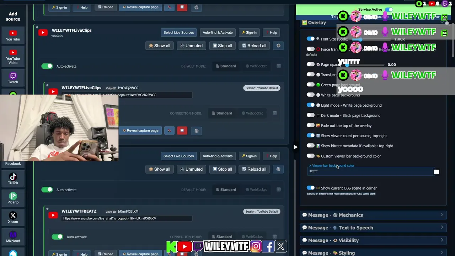Viewport: 455px width, 256px height.
Task: Click Show all in first source group
Action: [x=159, y=46]
